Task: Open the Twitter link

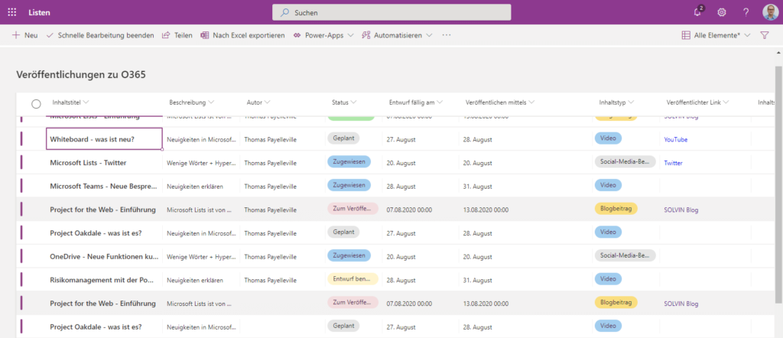Action: pyautogui.click(x=673, y=163)
